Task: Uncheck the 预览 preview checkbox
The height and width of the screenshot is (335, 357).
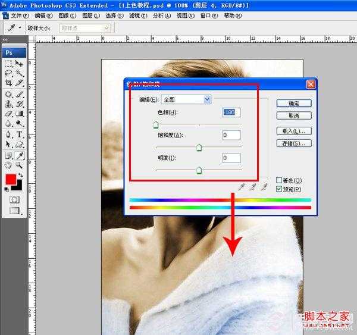Action: 279,189
